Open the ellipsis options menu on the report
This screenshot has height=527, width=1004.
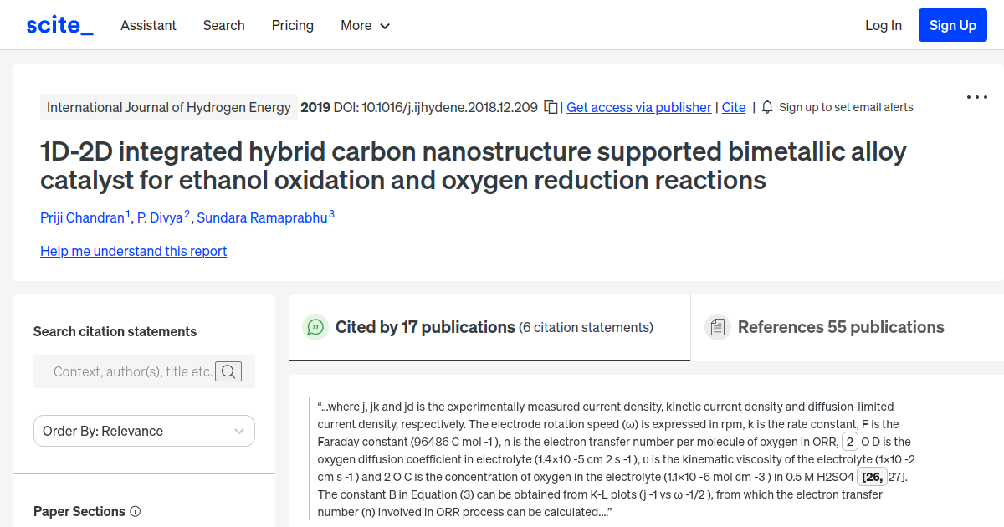pos(976,97)
